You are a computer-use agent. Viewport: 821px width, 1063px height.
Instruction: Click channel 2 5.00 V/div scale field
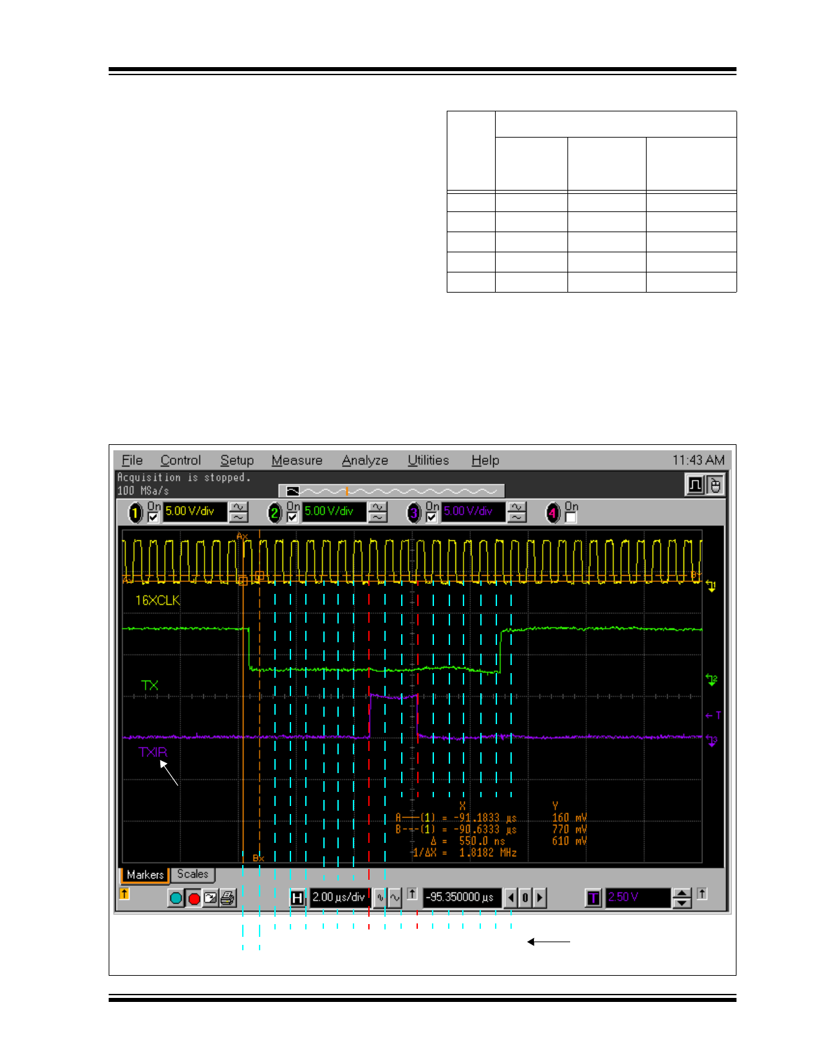pos(334,511)
